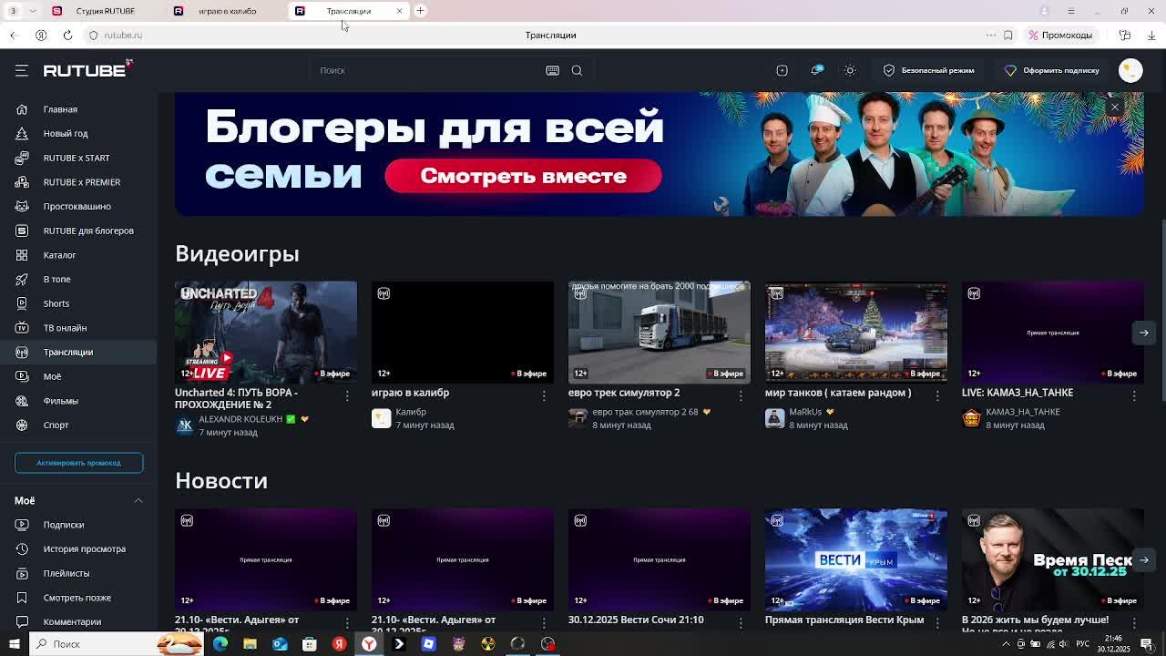Open Смотреть позже list
This screenshot has height=656, width=1166.
pyautogui.click(x=78, y=598)
